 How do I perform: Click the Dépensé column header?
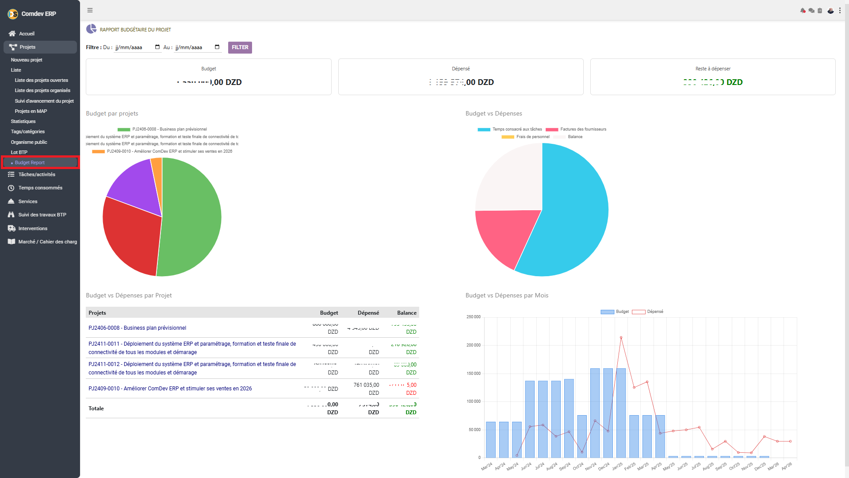pyautogui.click(x=368, y=313)
